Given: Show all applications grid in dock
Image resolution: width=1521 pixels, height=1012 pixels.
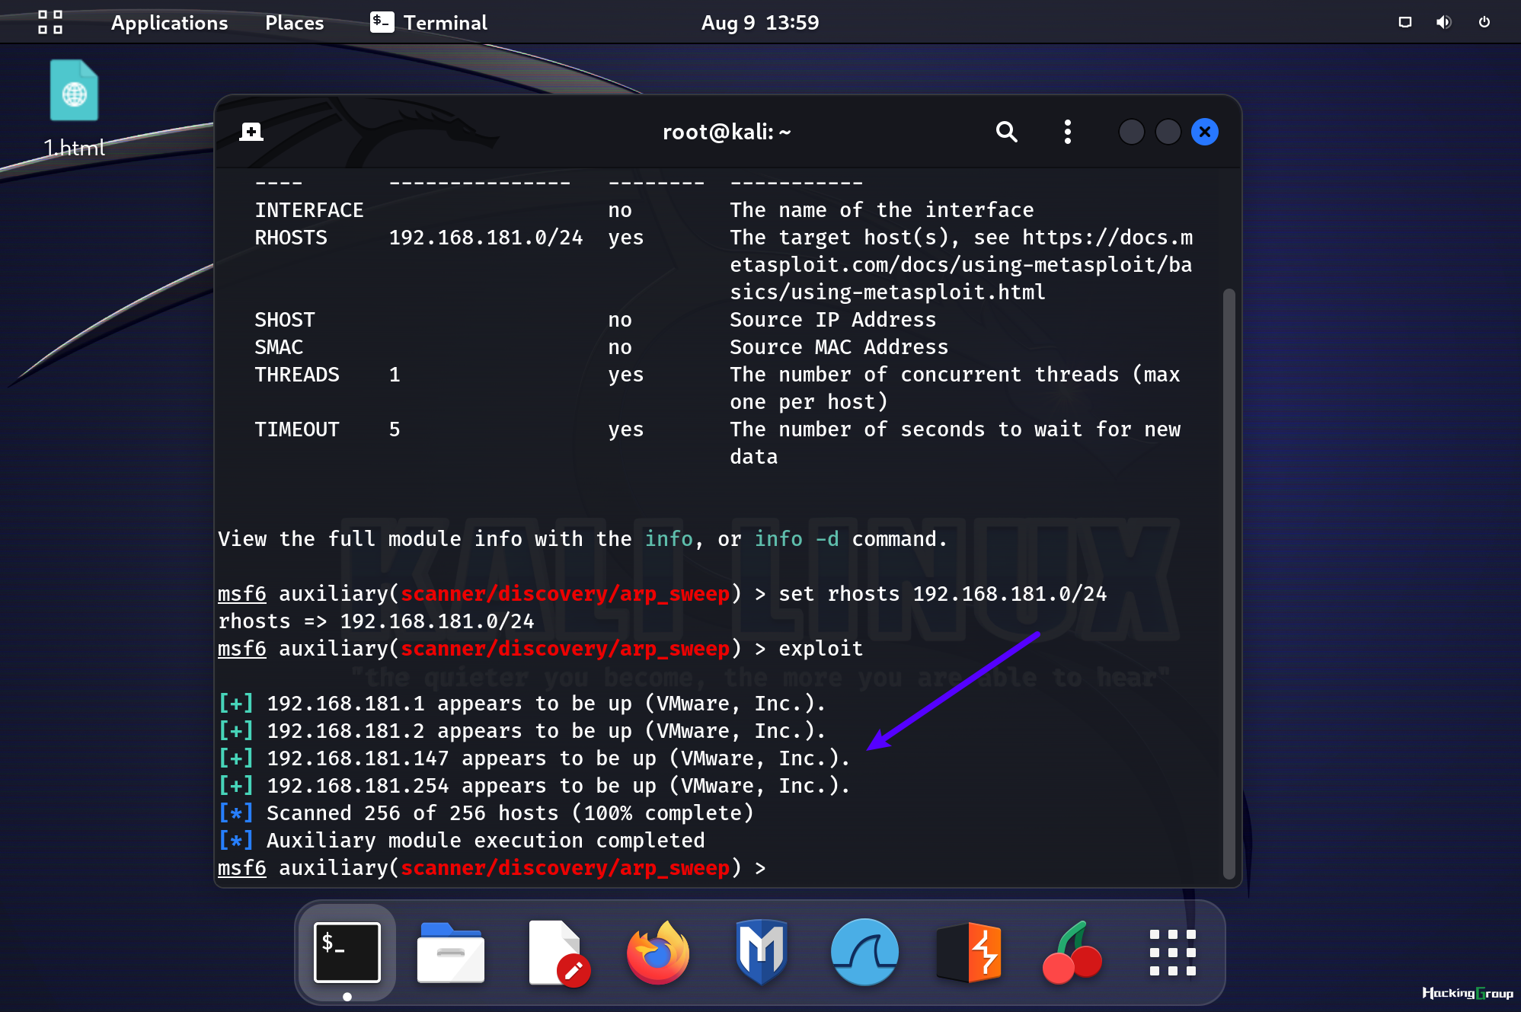Looking at the screenshot, I should pos(1172,952).
